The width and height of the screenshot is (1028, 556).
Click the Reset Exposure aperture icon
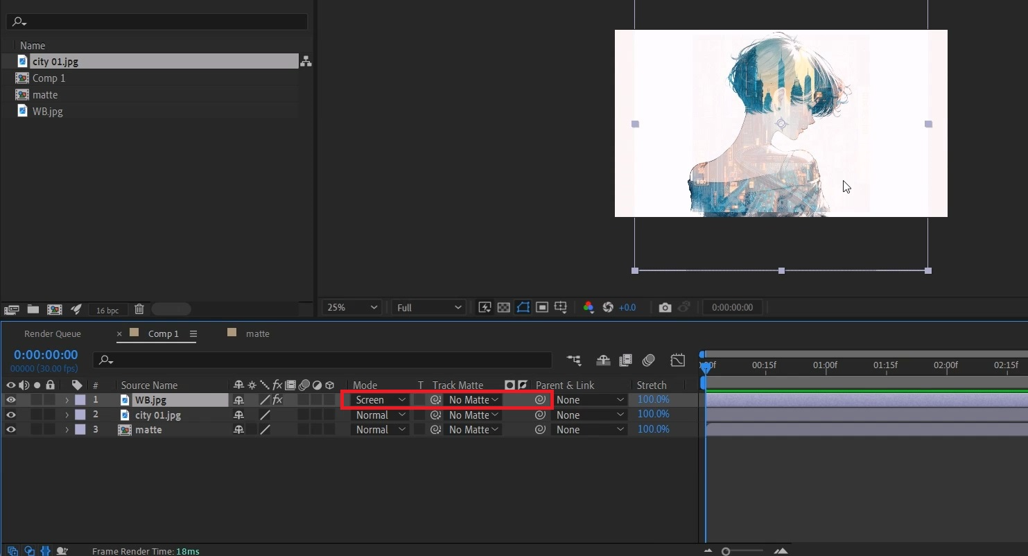pyautogui.click(x=608, y=307)
